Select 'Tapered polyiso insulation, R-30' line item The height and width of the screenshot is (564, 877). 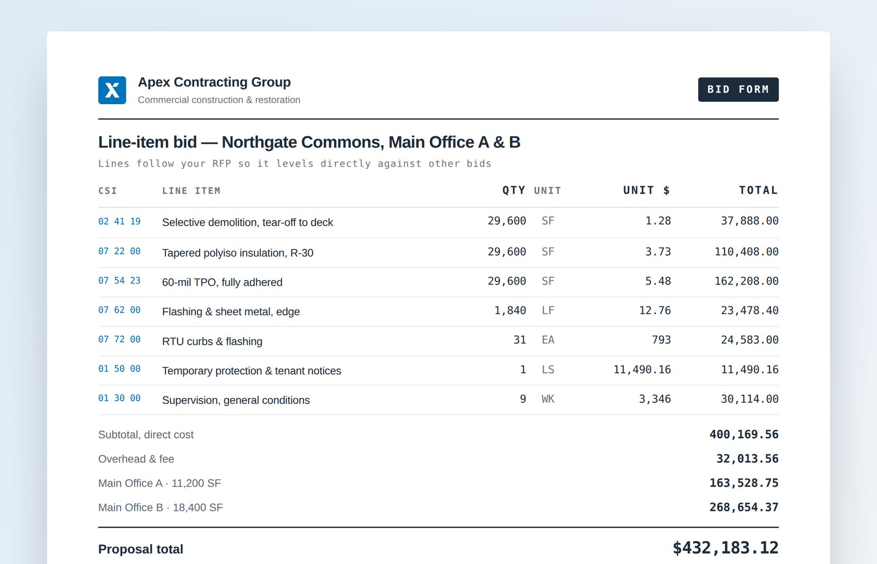click(238, 253)
